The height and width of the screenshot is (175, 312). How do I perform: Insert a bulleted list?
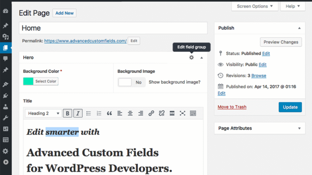point(89,113)
